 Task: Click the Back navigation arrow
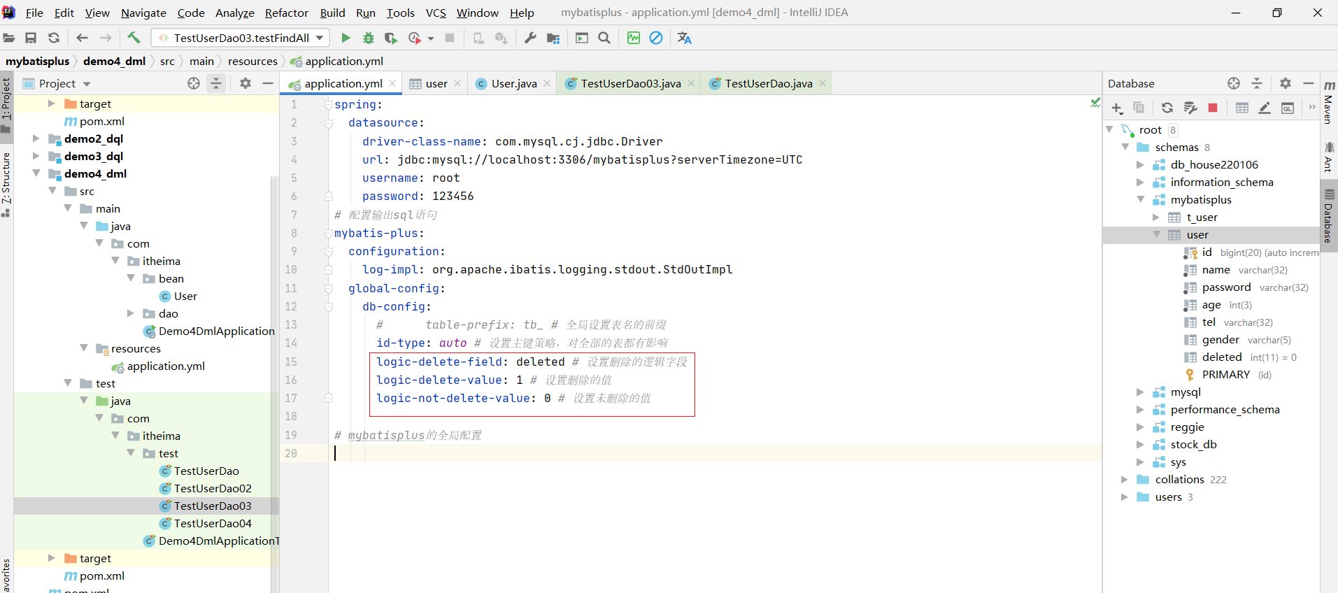[x=82, y=38]
